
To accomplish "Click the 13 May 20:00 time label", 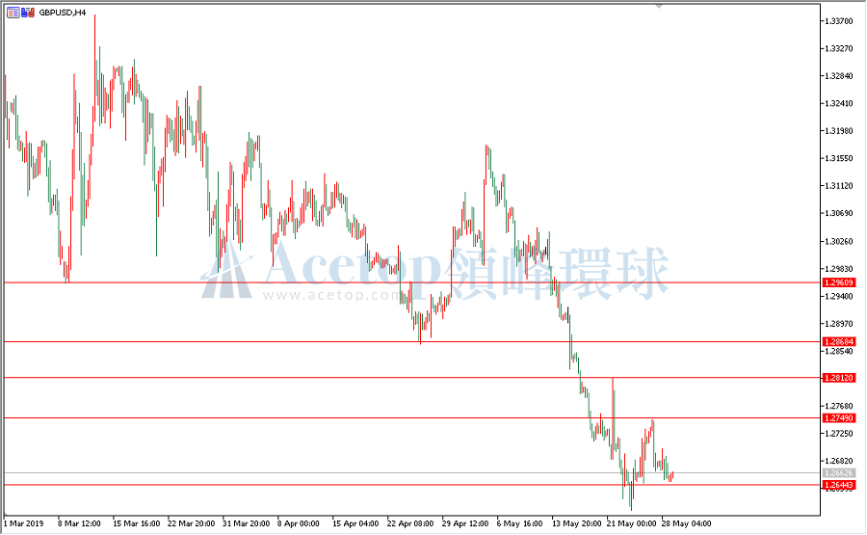I will pyautogui.click(x=577, y=523).
